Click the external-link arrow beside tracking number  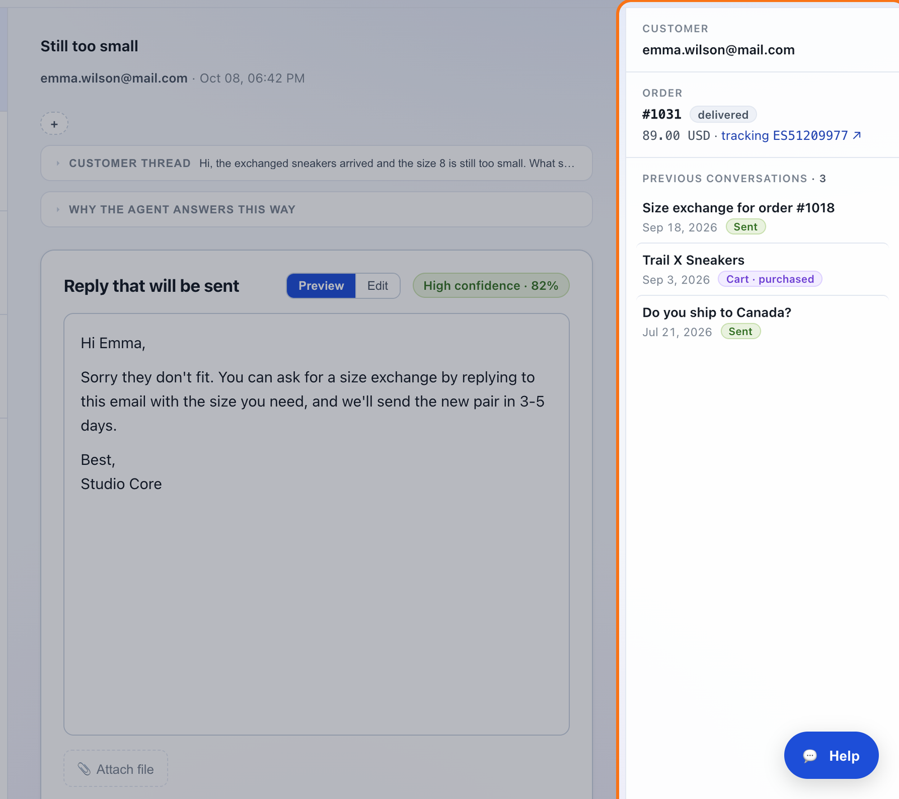tap(857, 135)
